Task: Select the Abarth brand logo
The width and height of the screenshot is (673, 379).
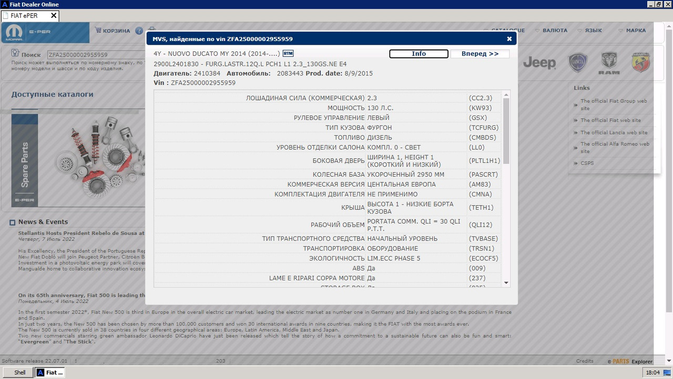Action: (641, 63)
